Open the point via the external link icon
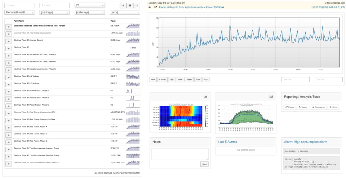 click(156, 7)
